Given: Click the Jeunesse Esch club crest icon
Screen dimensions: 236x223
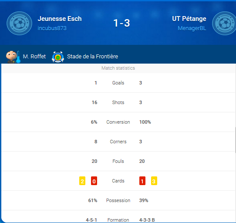Looking at the screenshot, I should pyautogui.click(x=20, y=24).
